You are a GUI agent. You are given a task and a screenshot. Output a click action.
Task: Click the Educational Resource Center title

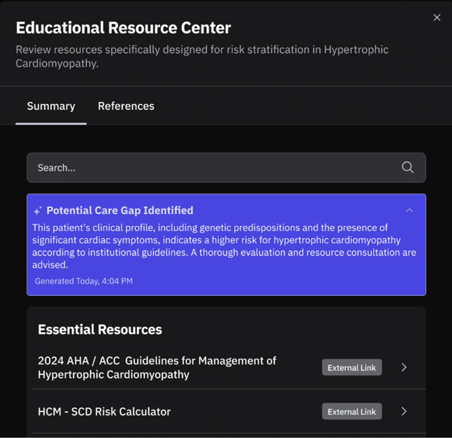click(123, 28)
